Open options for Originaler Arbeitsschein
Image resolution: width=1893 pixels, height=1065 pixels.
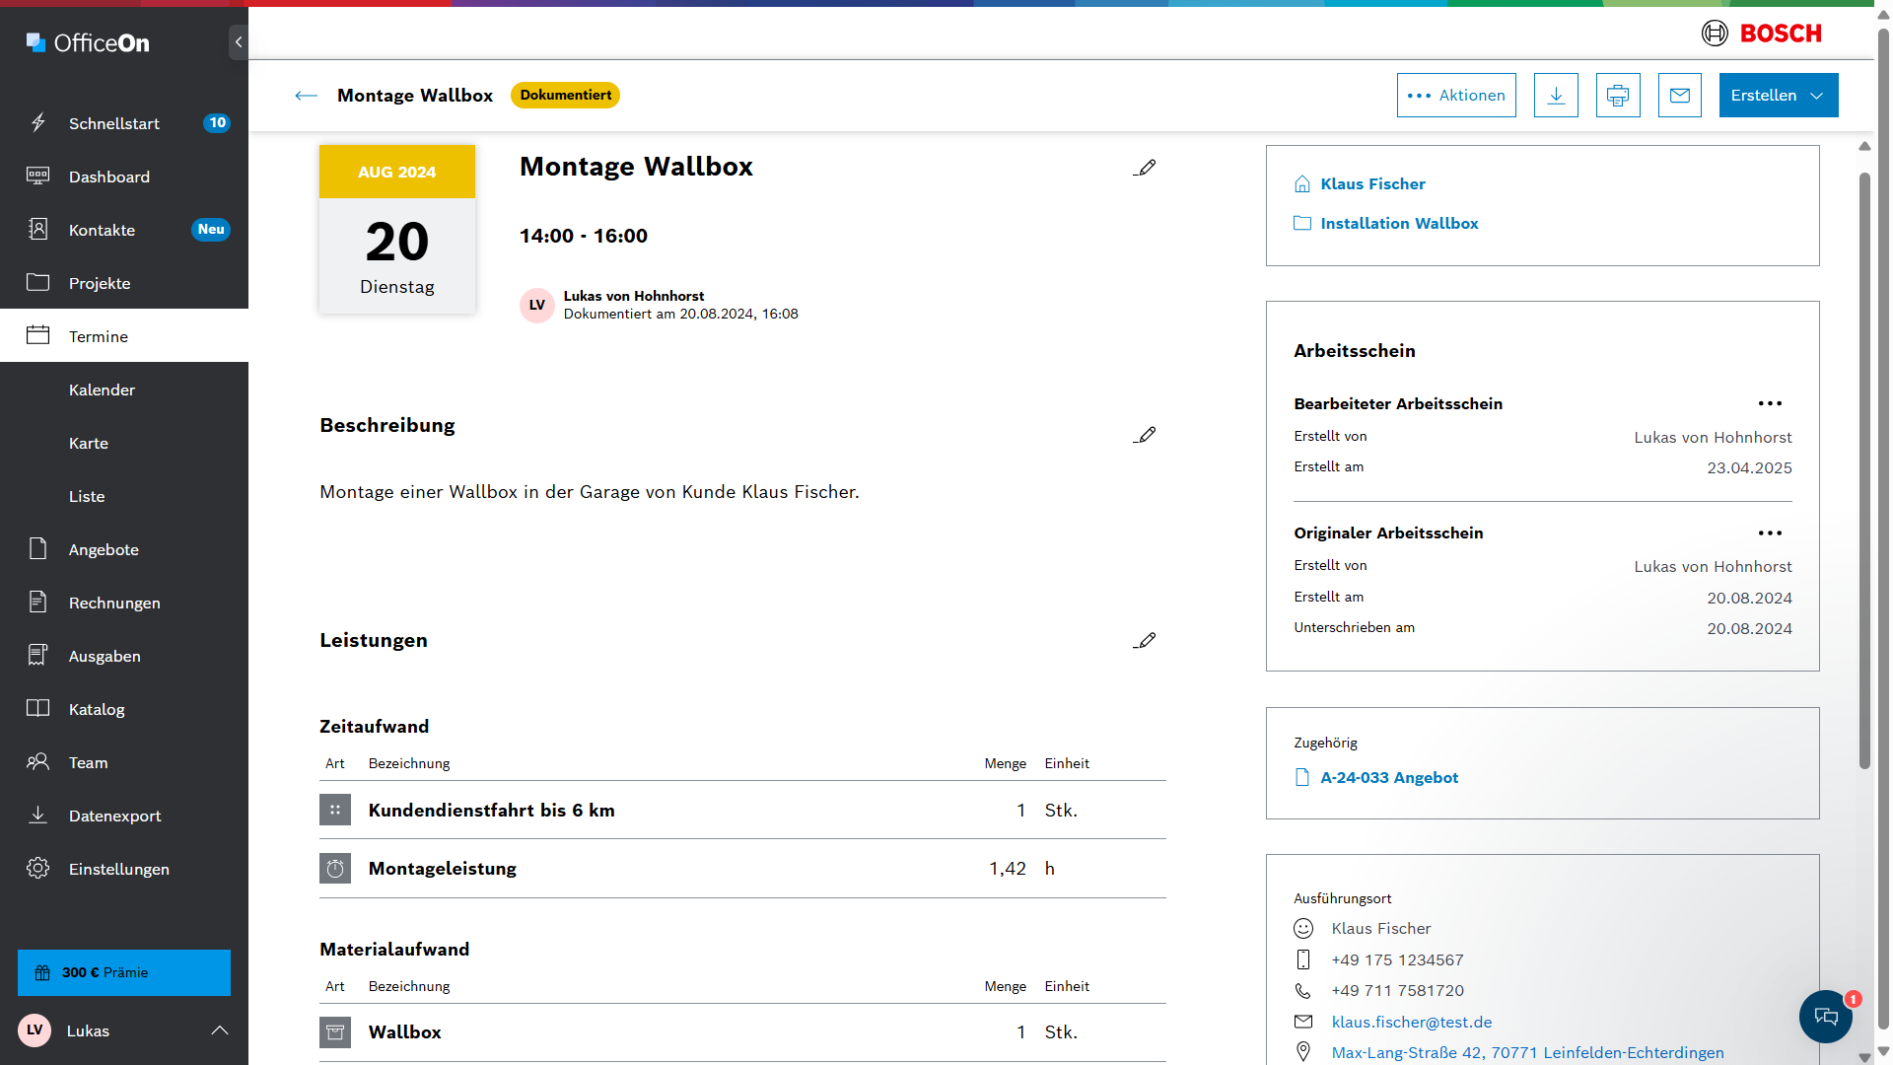click(x=1770, y=532)
